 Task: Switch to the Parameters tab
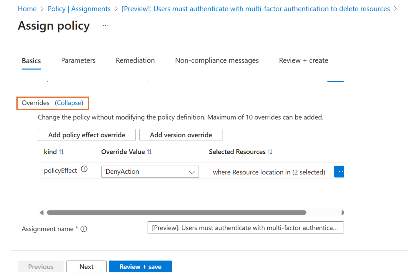[78, 60]
